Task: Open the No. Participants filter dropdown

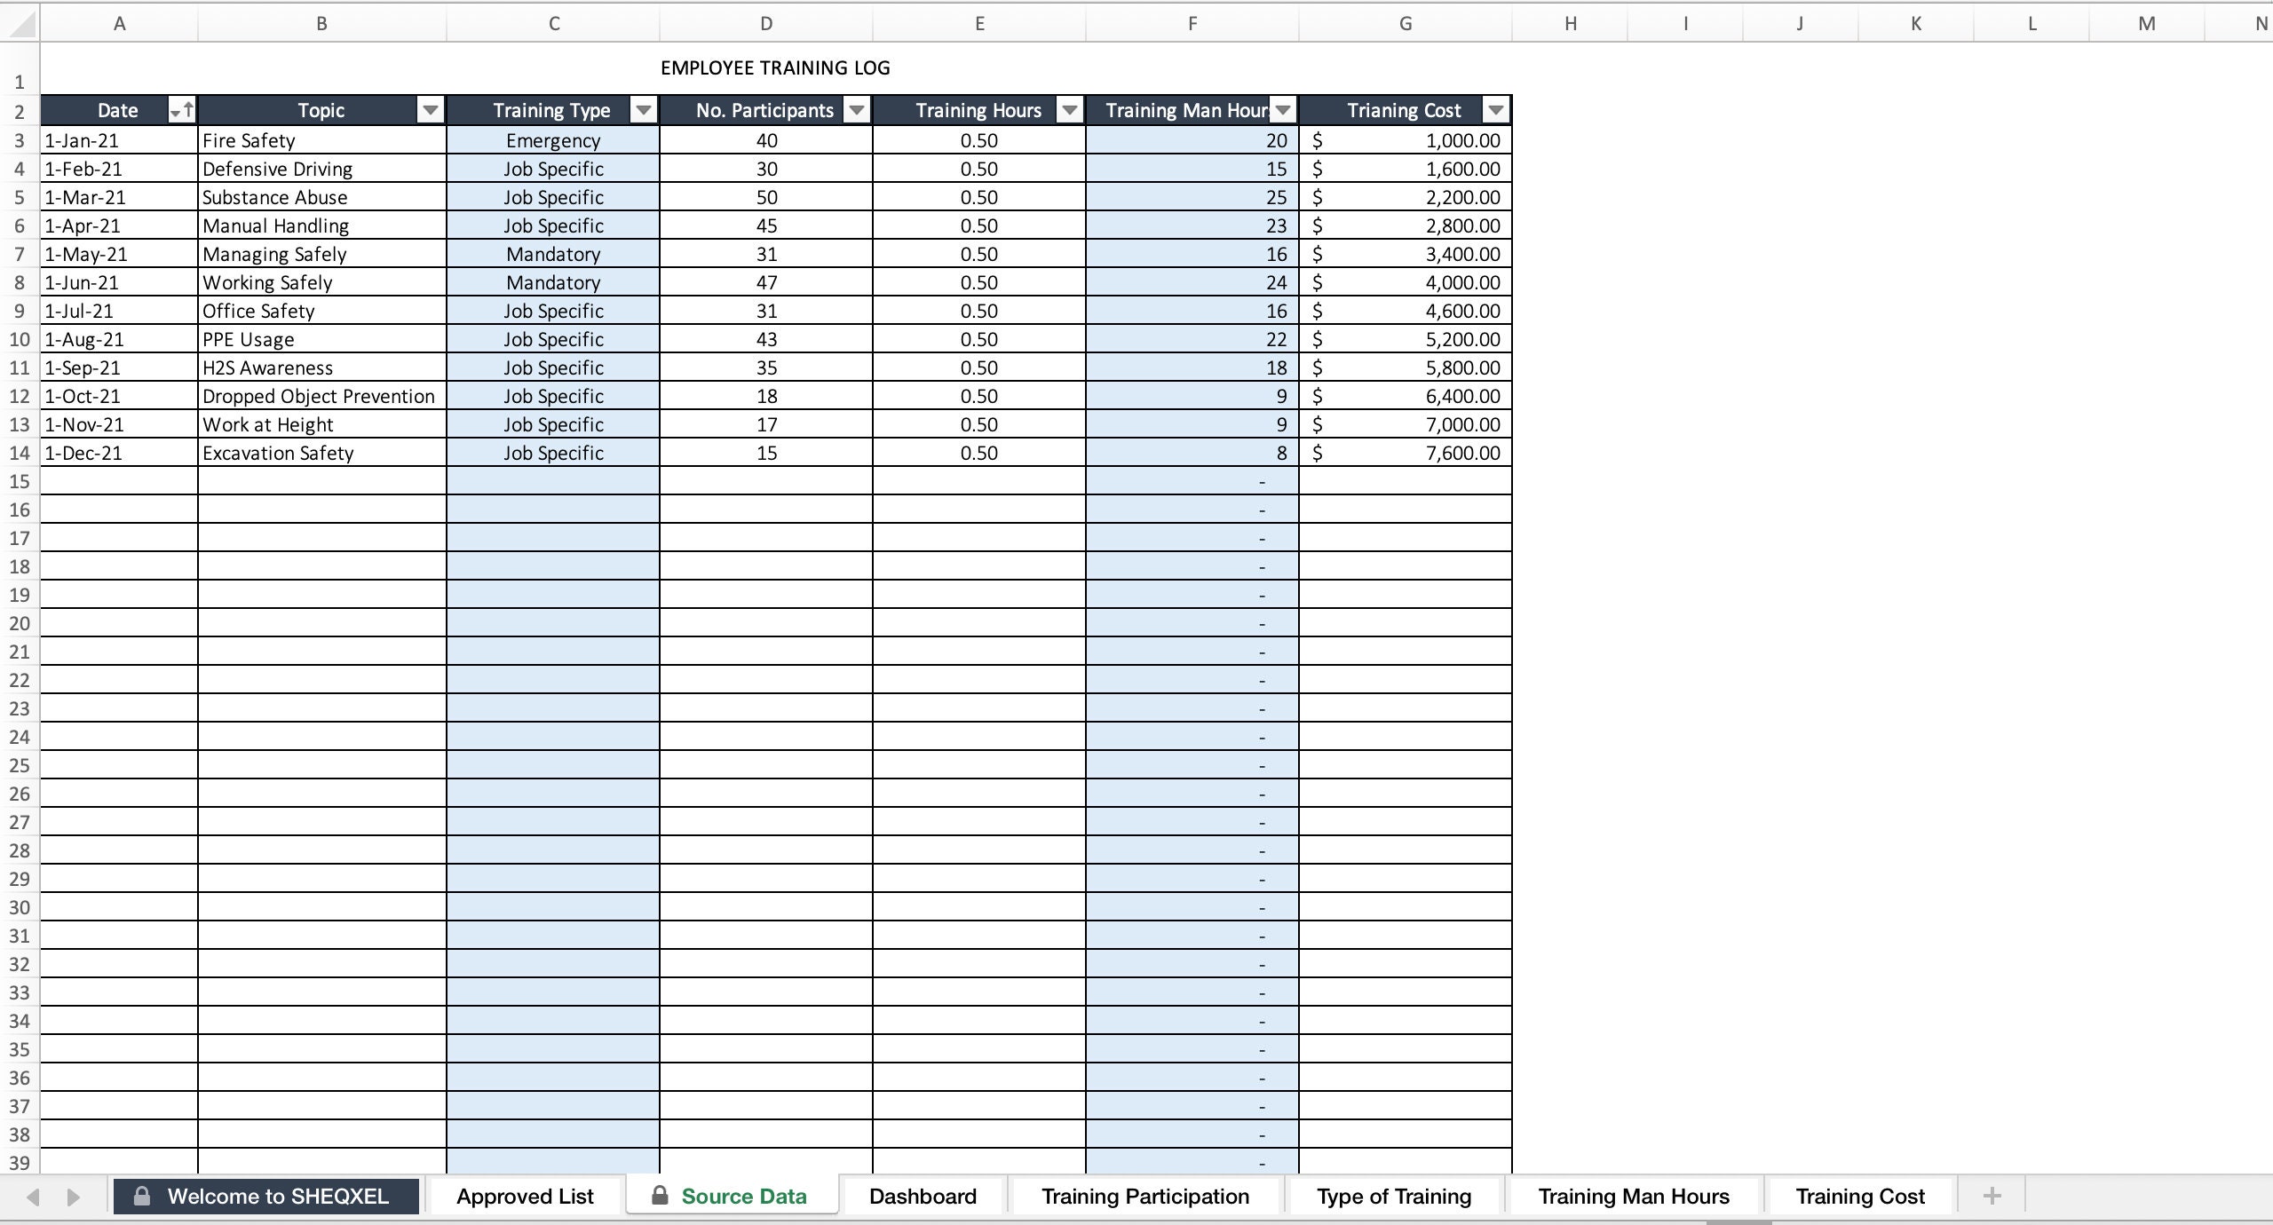Action: [x=856, y=110]
